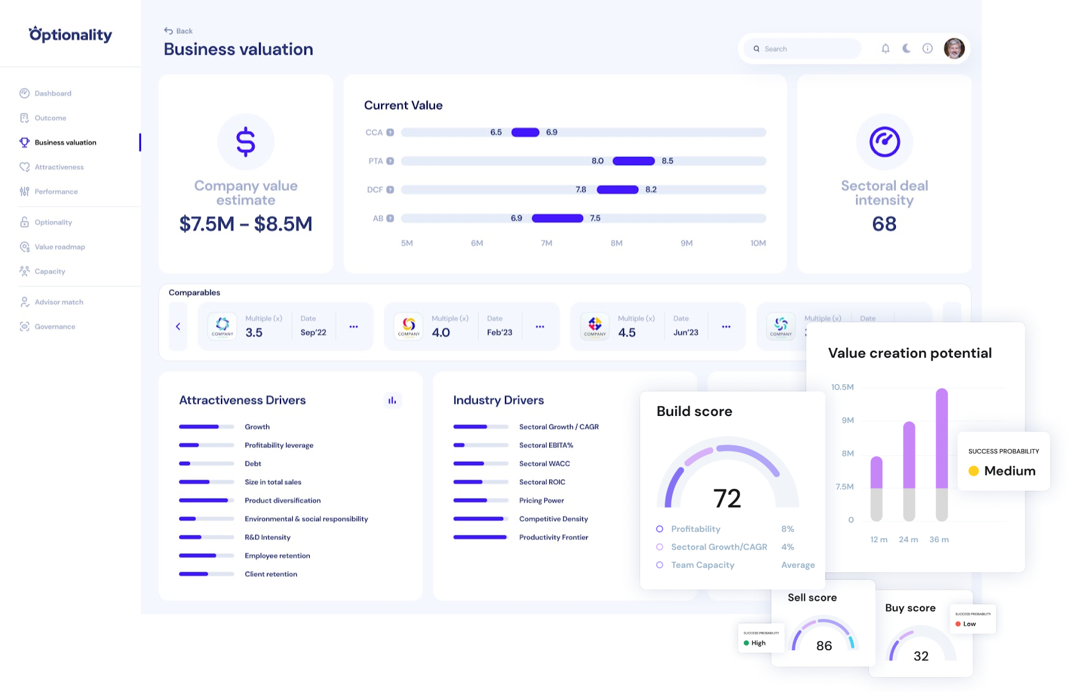Open the Attractiveness page from sidebar
This screenshot has height=692, width=1072.
click(59, 167)
